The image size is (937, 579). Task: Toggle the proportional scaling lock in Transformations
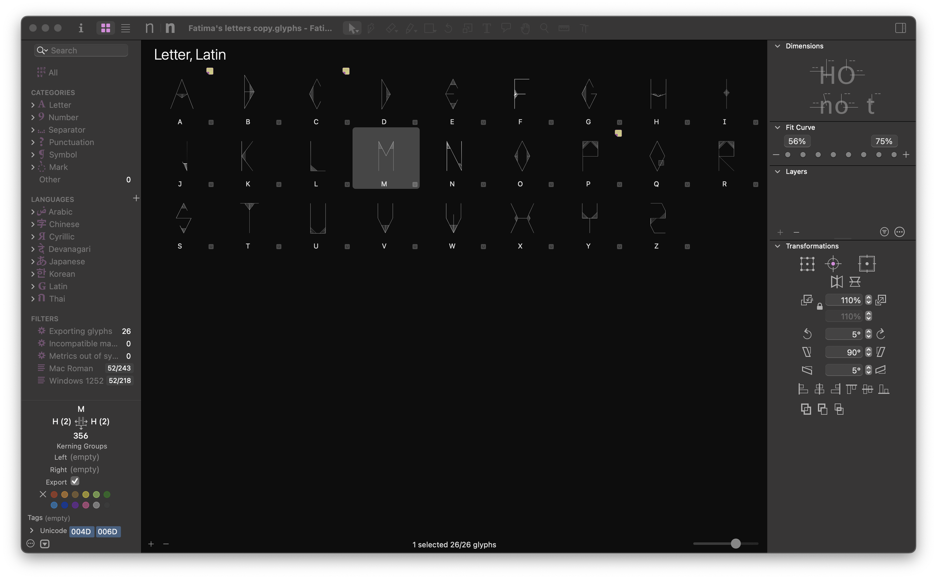tap(819, 306)
